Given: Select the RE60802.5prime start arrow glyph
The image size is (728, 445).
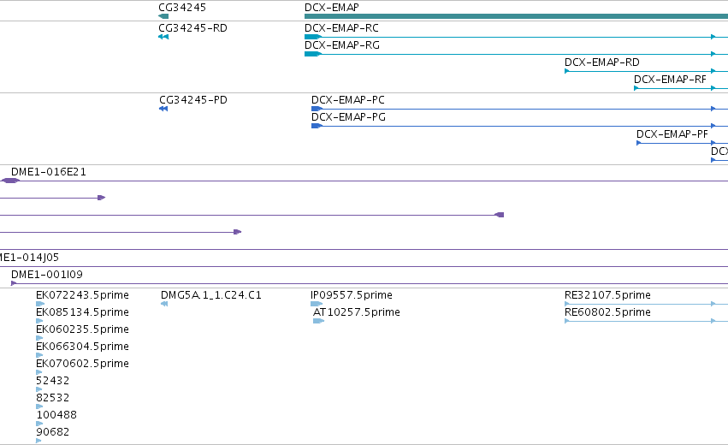Looking at the screenshot, I should (567, 321).
